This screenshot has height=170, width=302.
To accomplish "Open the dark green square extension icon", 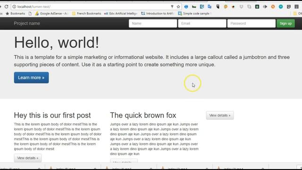I will (257, 7).
